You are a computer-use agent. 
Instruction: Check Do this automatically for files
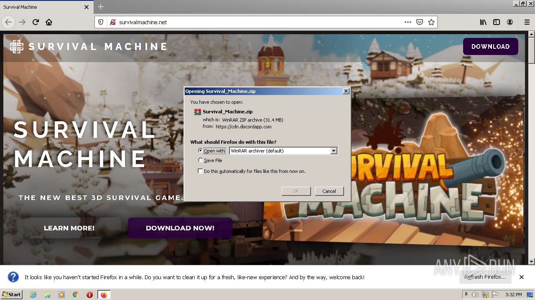(x=201, y=171)
